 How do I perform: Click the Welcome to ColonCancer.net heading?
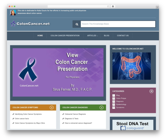128,49
